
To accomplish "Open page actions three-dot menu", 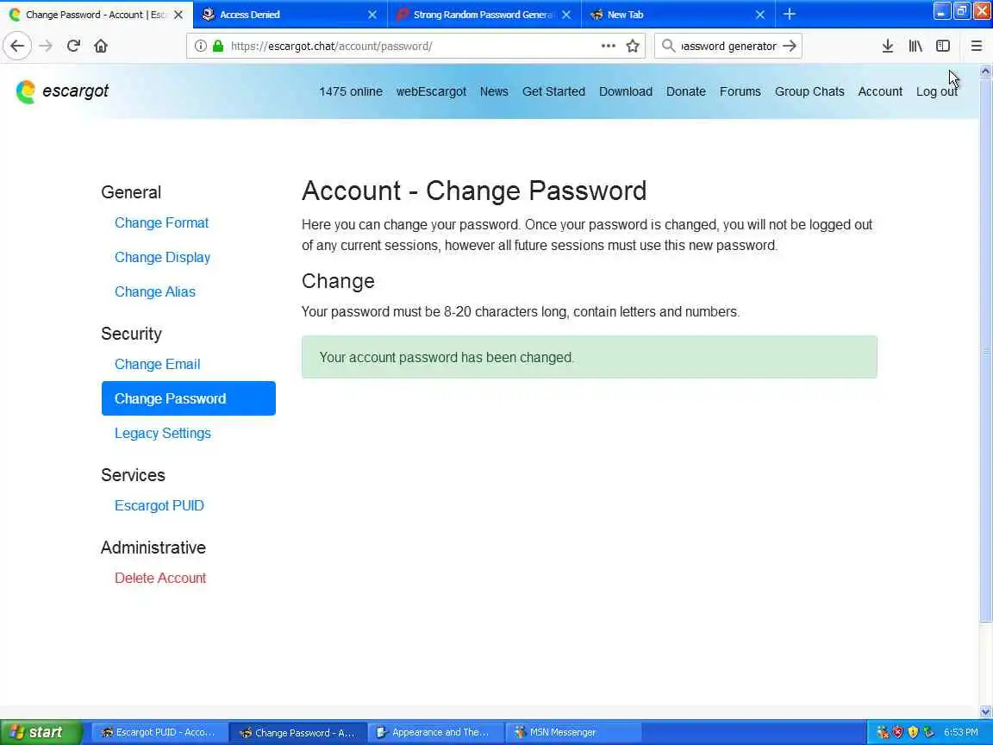I will 608,46.
